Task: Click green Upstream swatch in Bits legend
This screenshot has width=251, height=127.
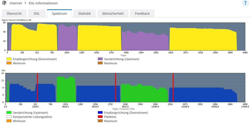Action: pos(9,113)
